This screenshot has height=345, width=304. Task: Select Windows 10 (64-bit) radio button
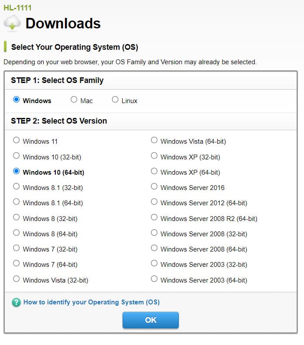[x=17, y=172]
